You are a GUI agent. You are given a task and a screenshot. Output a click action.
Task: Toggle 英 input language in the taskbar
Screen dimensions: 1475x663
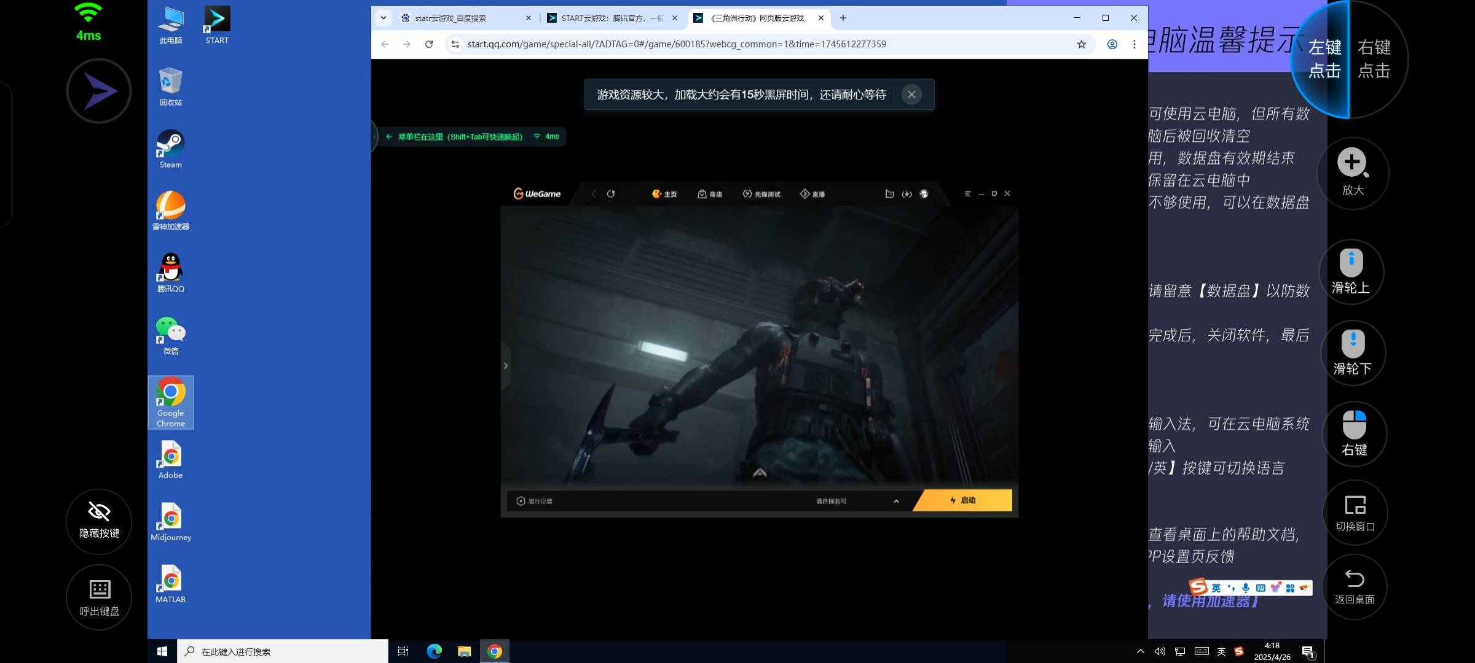[x=1221, y=651]
